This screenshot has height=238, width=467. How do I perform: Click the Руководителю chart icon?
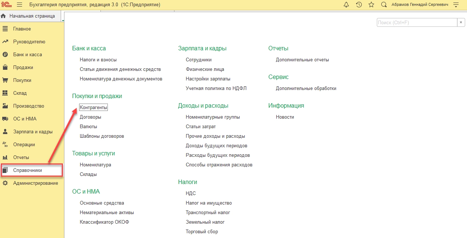point(5,42)
